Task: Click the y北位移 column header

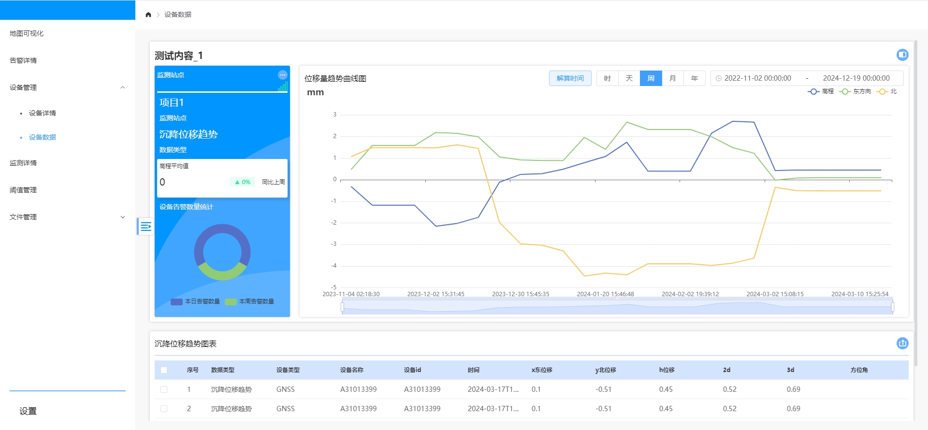Action: click(x=606, y=370)
